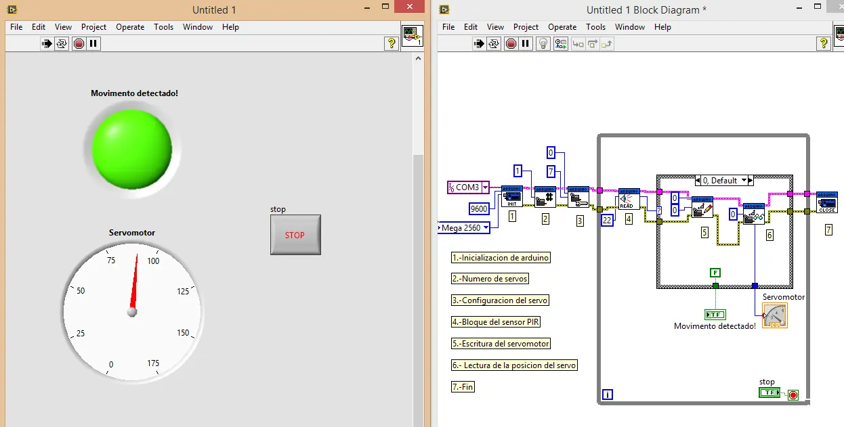Click Run Continuously in front panel toolbar
Screen dimensions: 844x427
pos(62,44)
